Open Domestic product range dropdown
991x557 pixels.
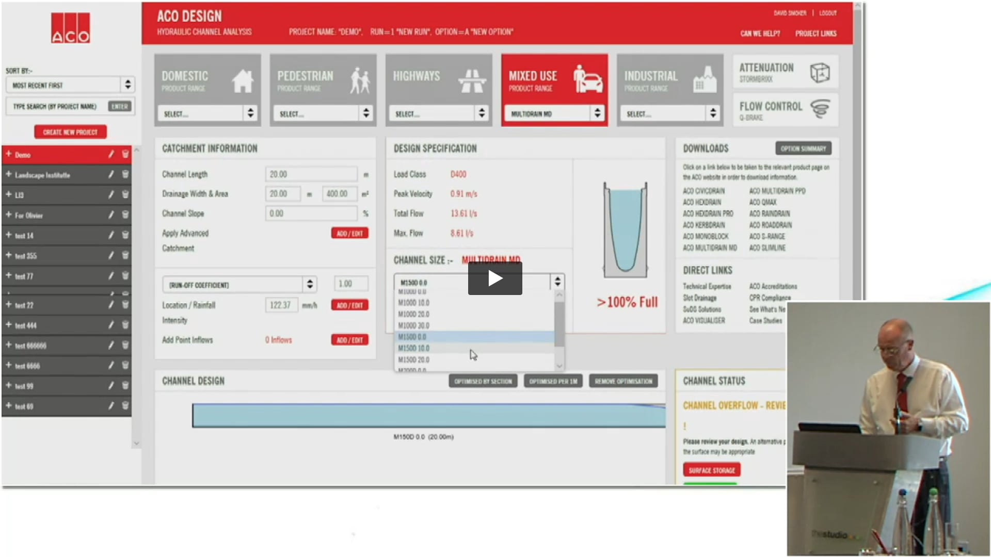coord(207,113)
